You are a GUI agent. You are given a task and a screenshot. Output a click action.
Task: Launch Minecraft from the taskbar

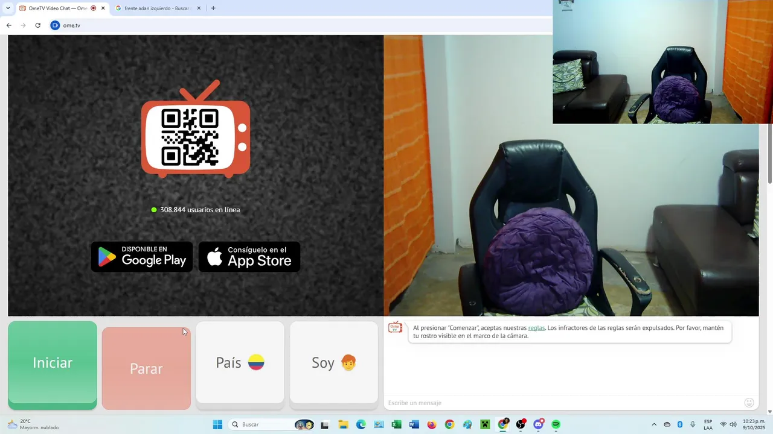pos(485,424)
